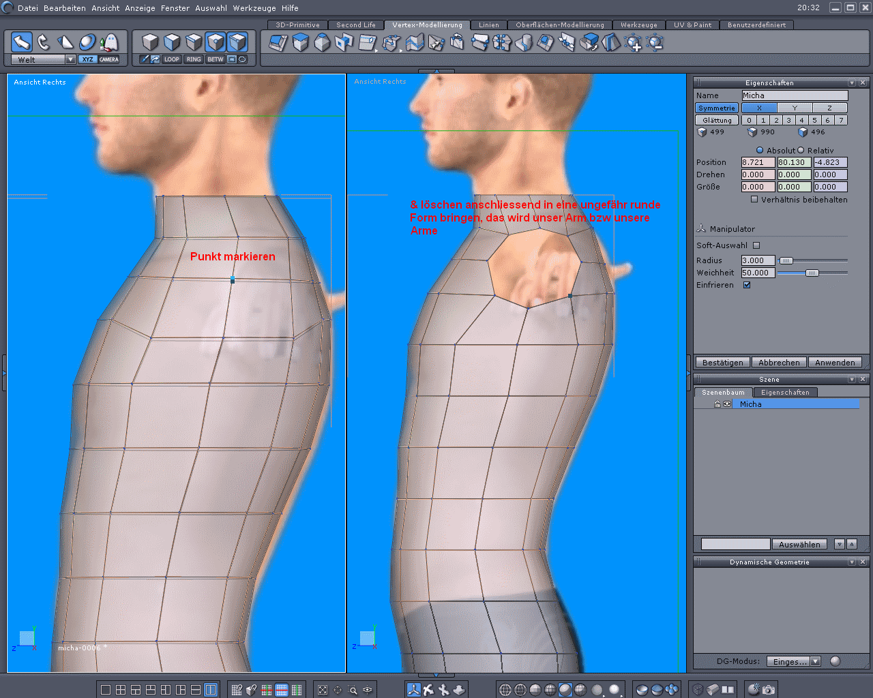This screenshot has width=873, height=698.
Task: Collapse the Dynamische Geometrie panel arrow
Action: point(852,562)
